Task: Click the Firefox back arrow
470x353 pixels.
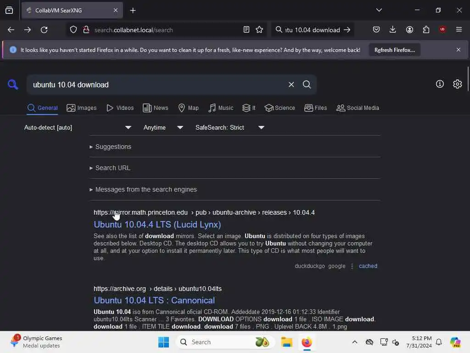Action: (11, 30)
